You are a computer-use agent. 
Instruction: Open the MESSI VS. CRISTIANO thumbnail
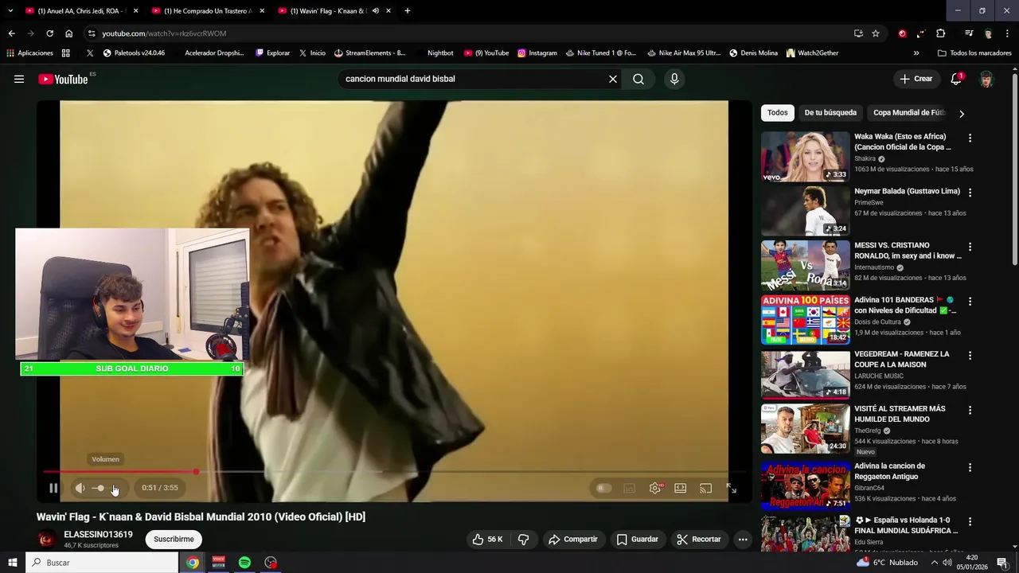tap(805, 265)
